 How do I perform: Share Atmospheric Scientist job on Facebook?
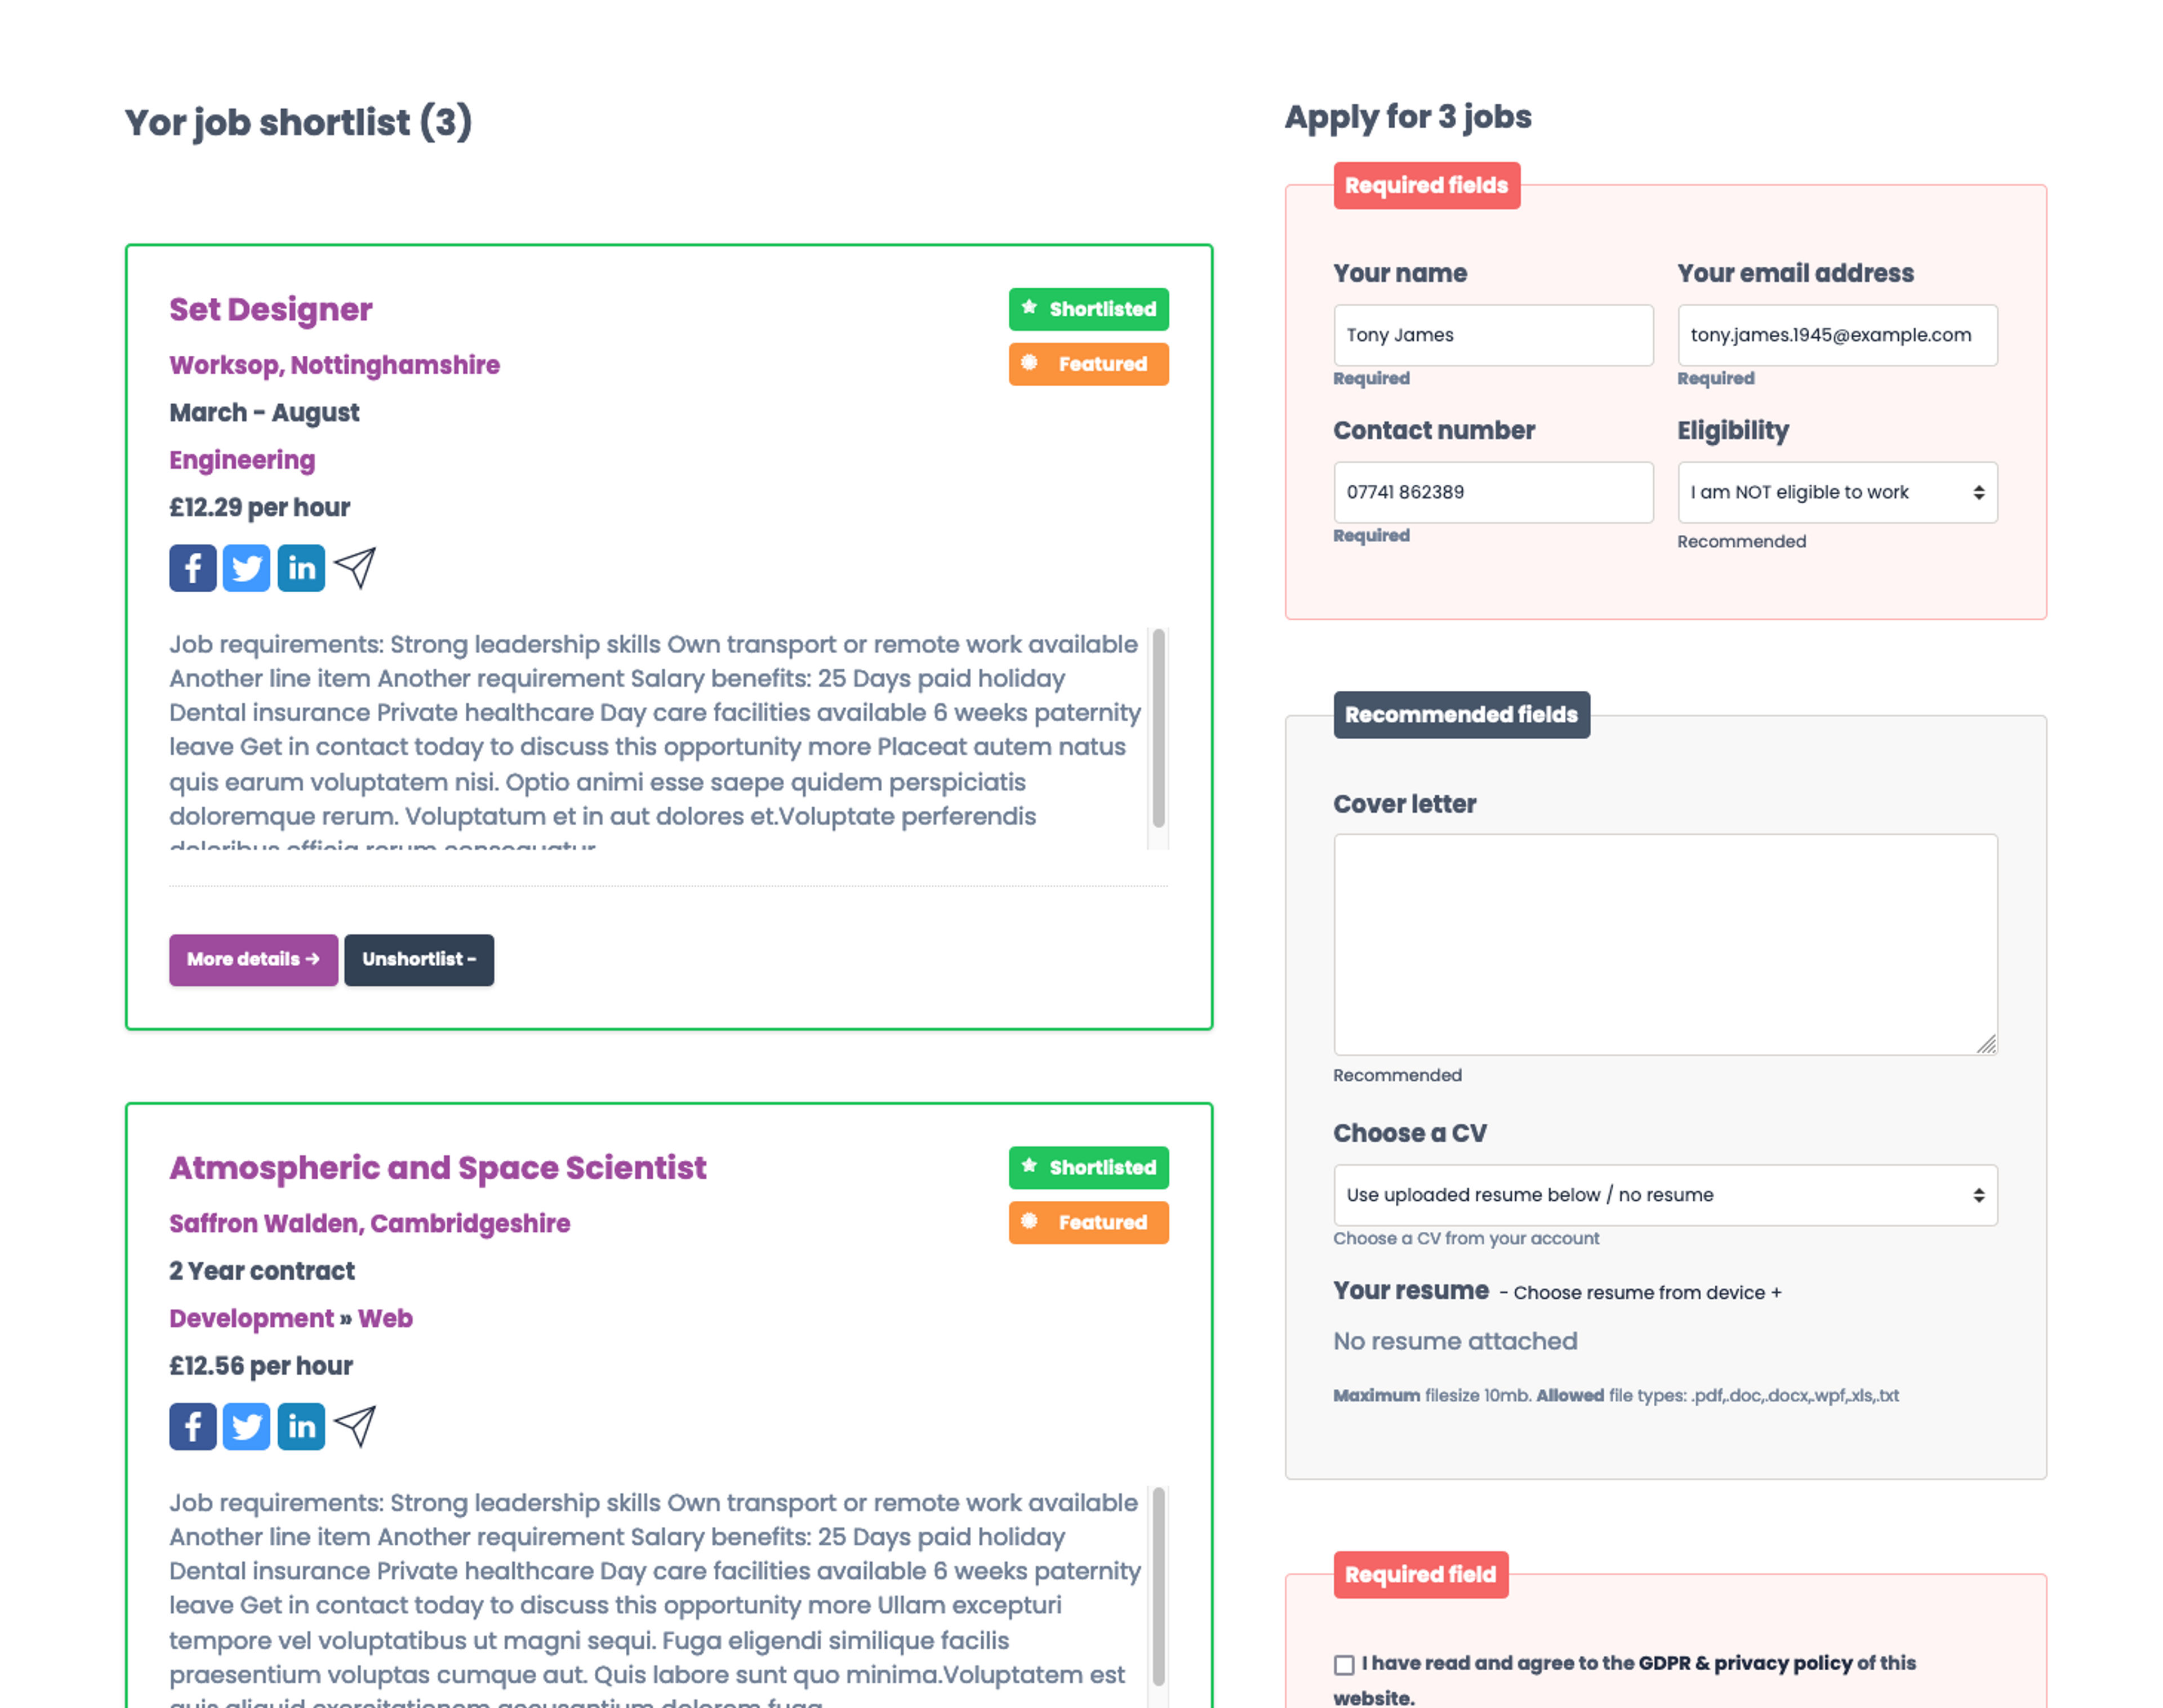coord(192,1426)
